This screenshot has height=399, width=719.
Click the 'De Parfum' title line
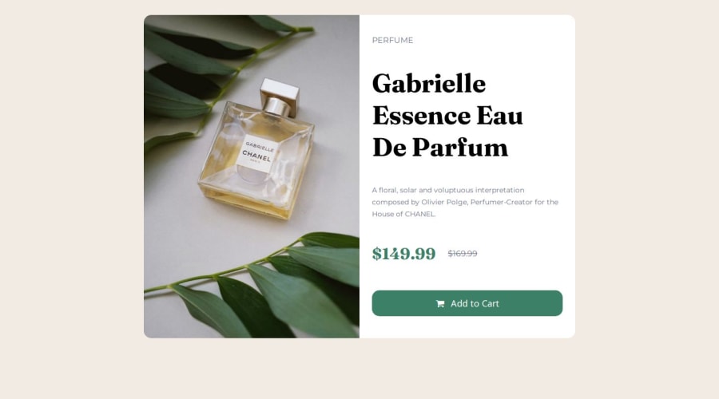point(440,148)
